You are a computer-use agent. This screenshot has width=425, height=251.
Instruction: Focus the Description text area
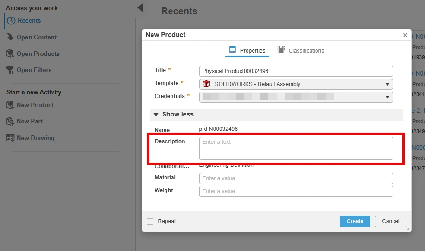tap(296, 148)
